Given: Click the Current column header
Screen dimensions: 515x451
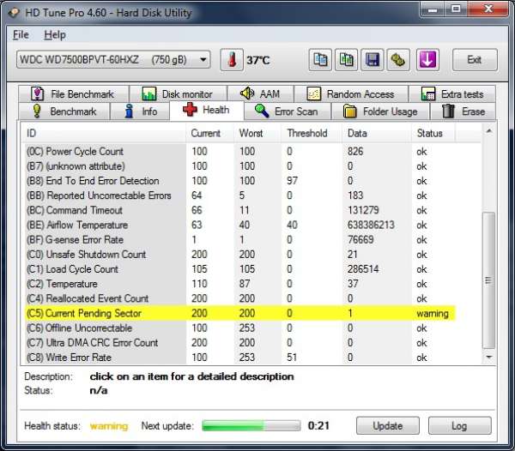Looking at the screenshot, I should (210, 133).
